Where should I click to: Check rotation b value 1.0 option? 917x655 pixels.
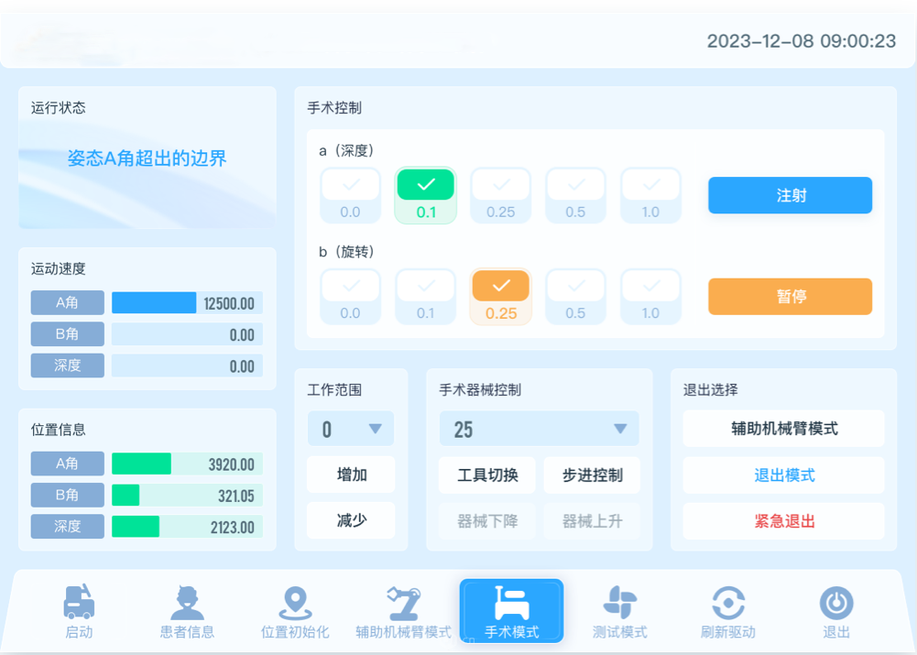click(650, 287)
